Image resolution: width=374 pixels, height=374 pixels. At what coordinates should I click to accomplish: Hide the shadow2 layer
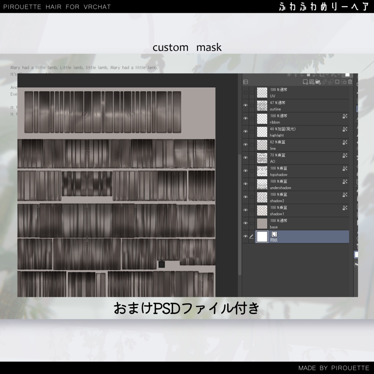pos(245,197)
